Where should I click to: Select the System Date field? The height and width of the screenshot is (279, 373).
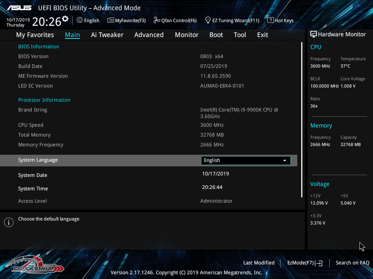(216, 174)
